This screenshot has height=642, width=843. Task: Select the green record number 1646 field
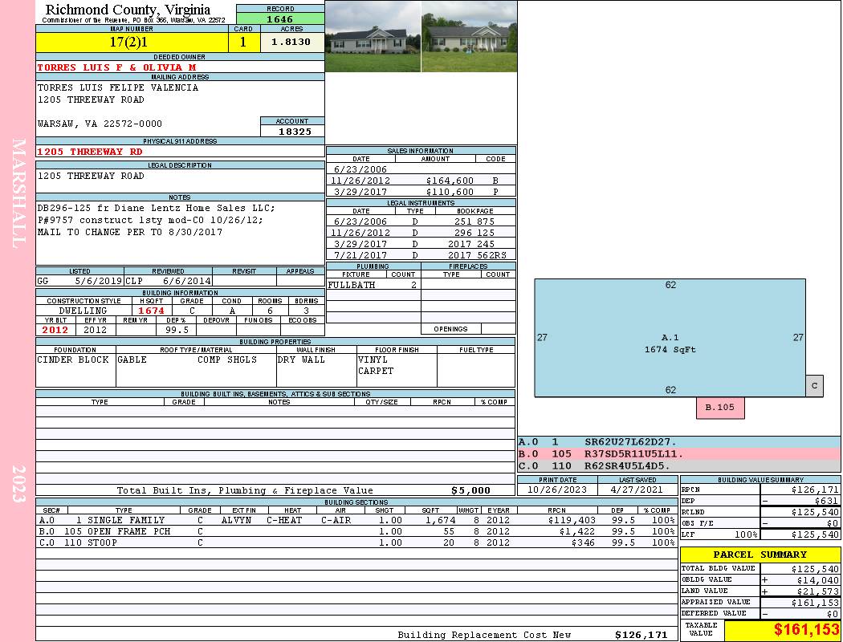pos(280,19)
